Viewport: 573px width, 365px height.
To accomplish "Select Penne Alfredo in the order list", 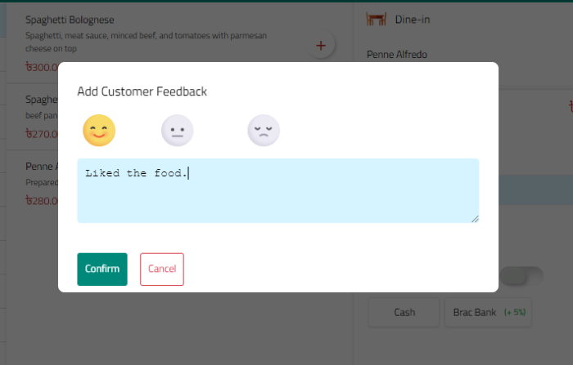I will click(x=398, y=56).
